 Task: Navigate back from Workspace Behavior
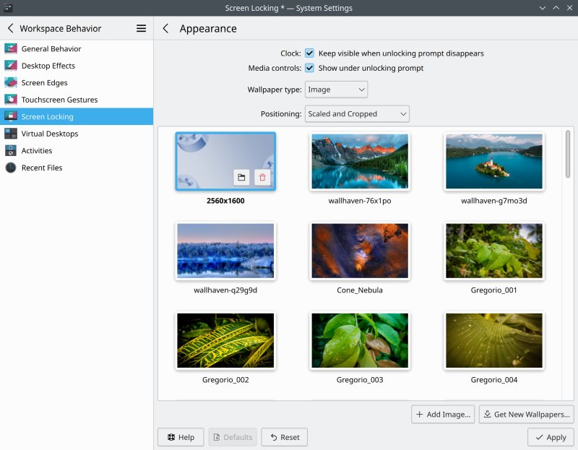coord(10,28)
